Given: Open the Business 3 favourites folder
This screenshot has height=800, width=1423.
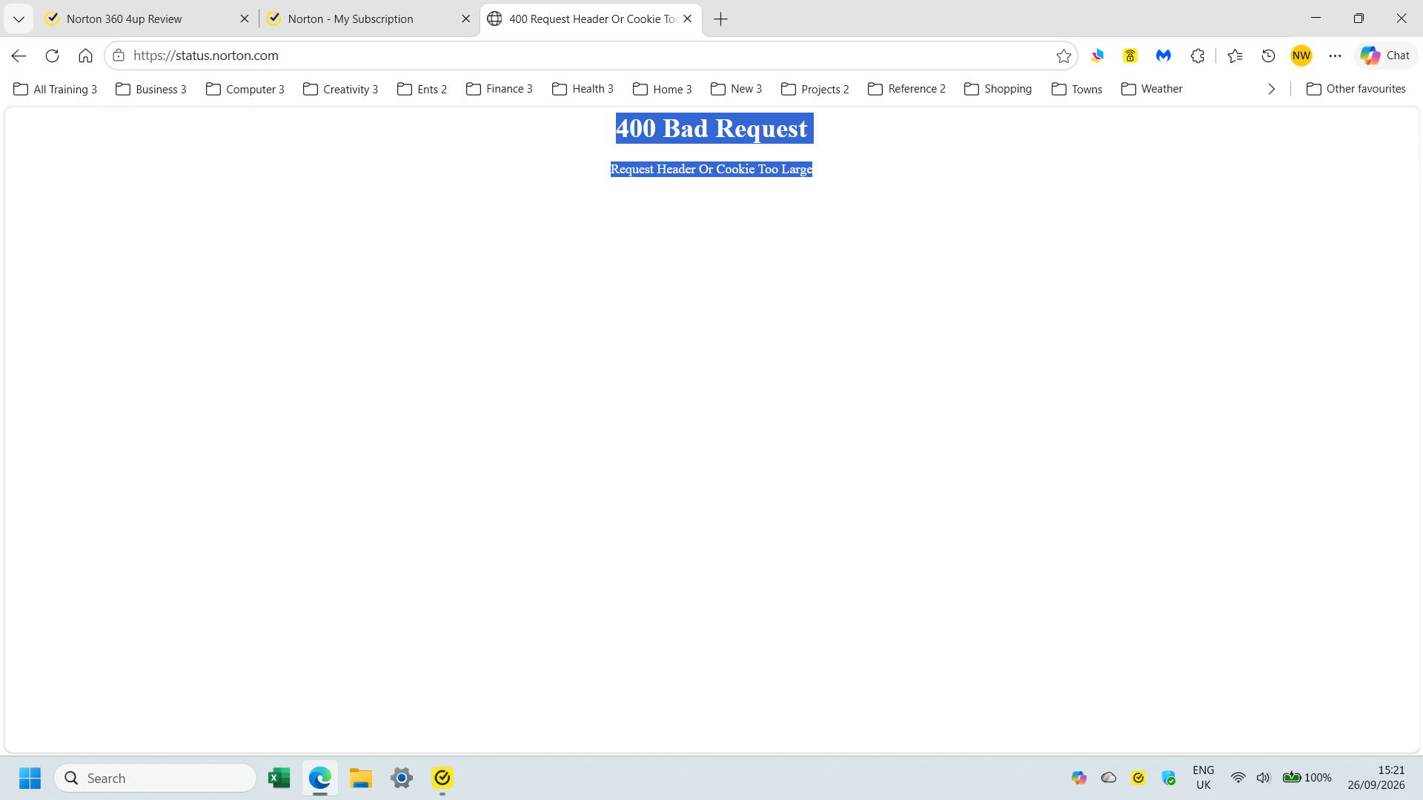Looking at the screenshot, I should click(x=151, y=89).
